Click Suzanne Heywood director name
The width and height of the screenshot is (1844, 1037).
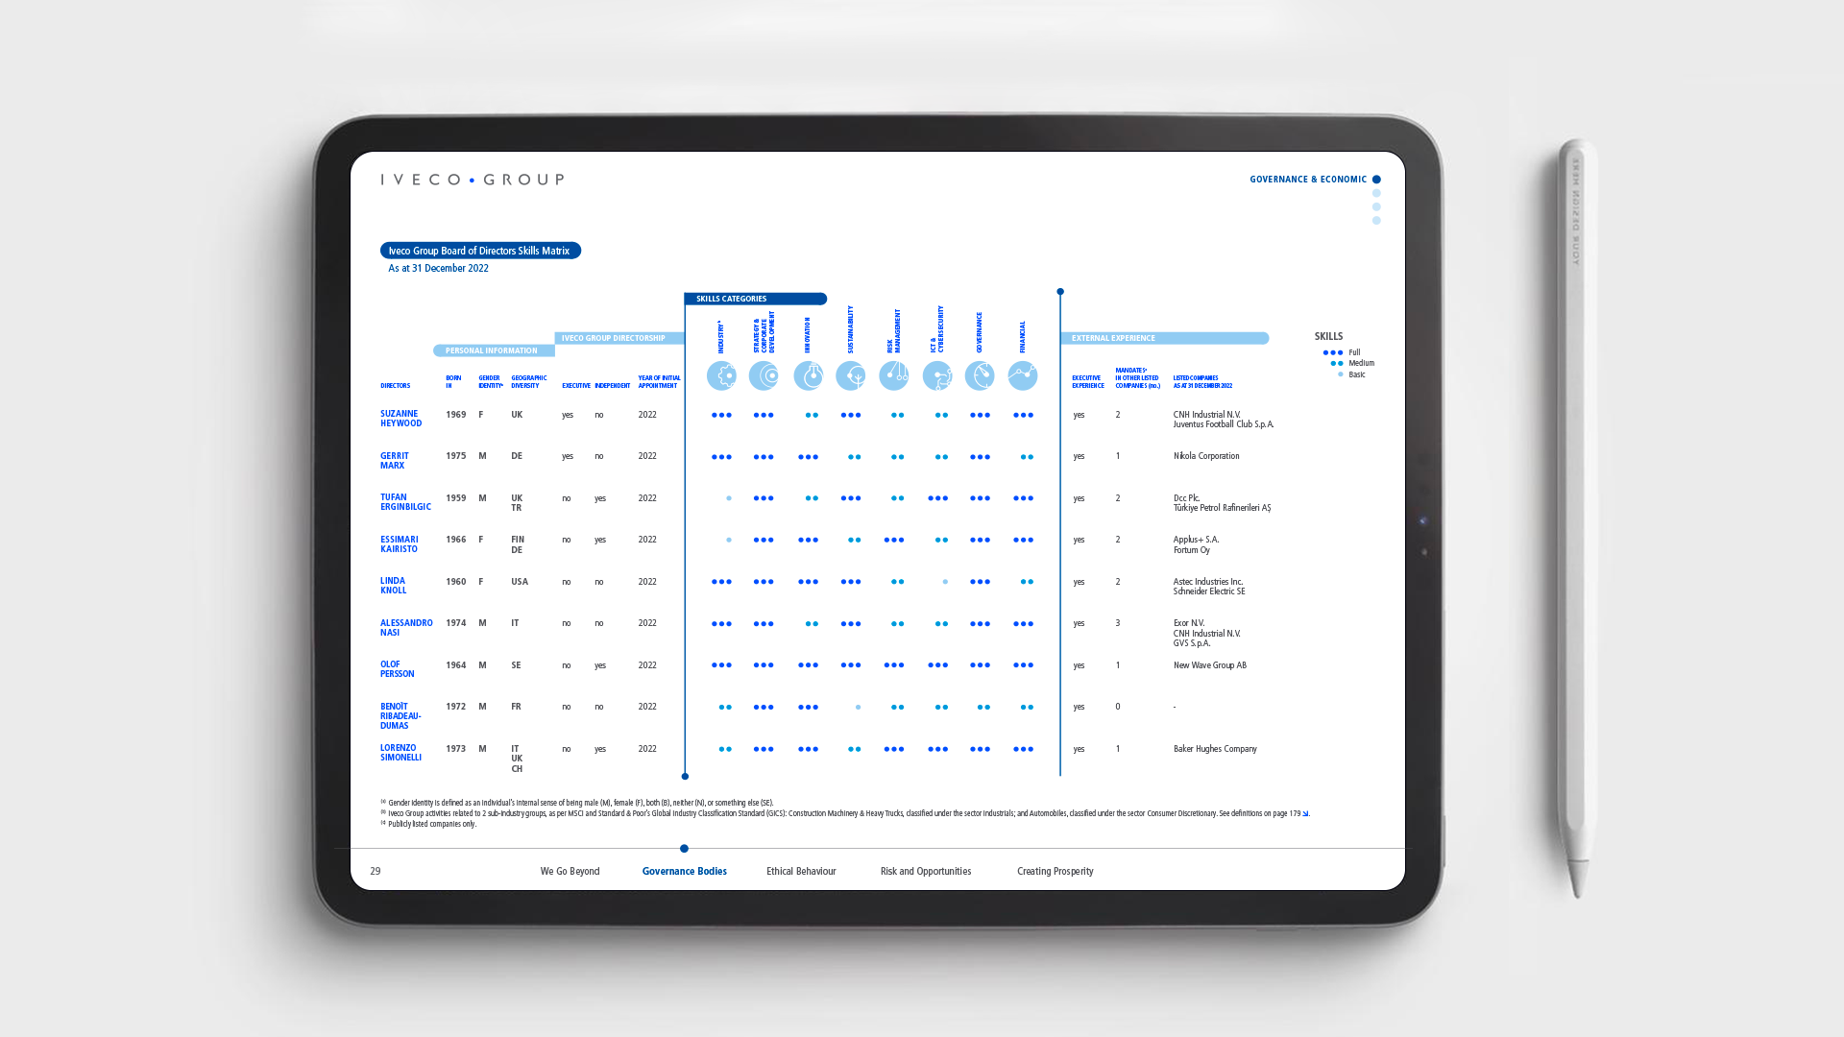point(400,419)
